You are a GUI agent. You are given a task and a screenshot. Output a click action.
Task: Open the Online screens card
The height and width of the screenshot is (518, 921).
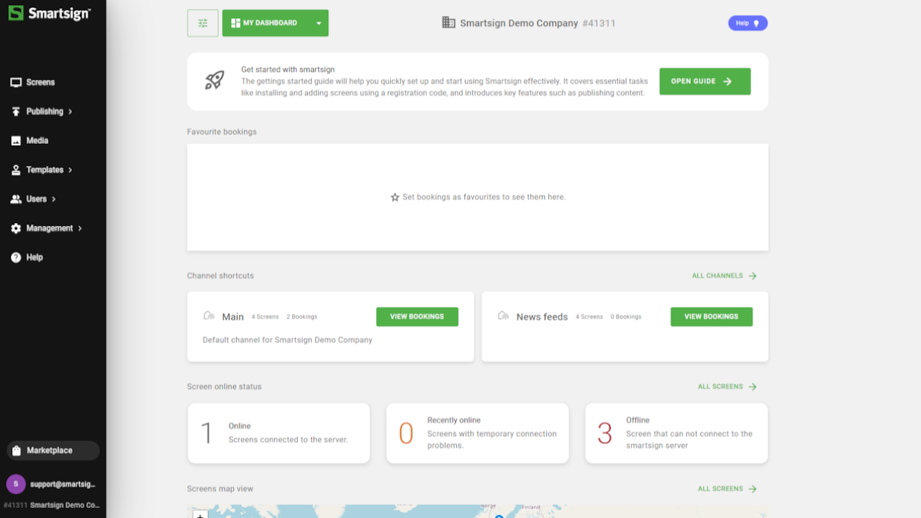279,433
